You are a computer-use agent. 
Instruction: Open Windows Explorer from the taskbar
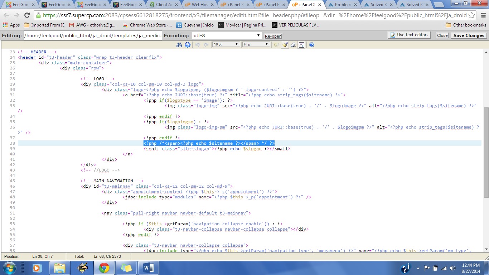coord(60,268)
